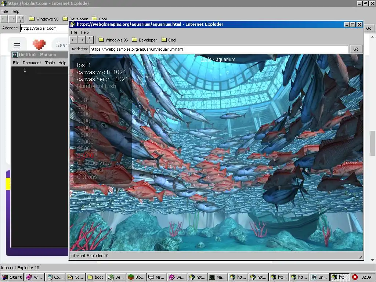Click Change View in aquarium panel
Screen dimensions: 376x282
point(94,163)
